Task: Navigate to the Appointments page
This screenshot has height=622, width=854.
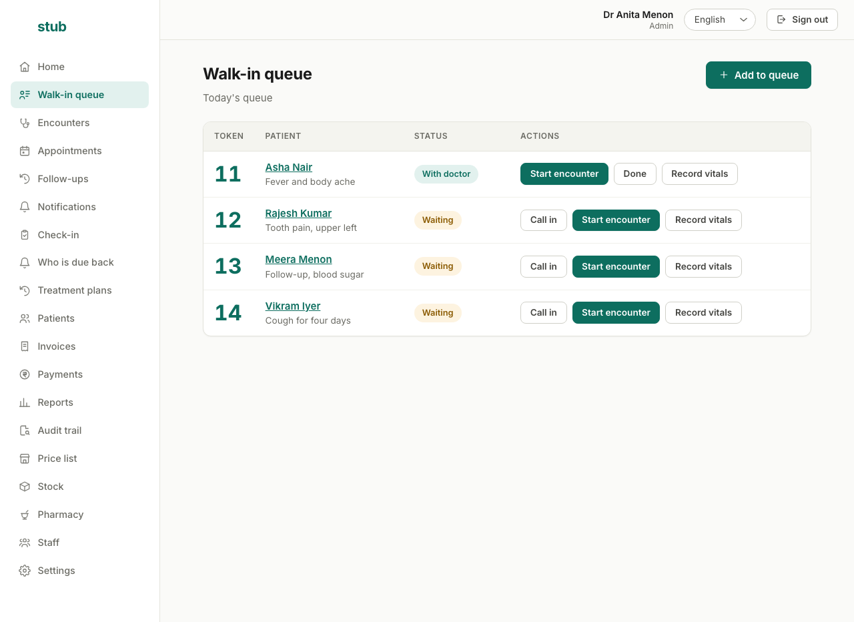Action: click(79, 151)
